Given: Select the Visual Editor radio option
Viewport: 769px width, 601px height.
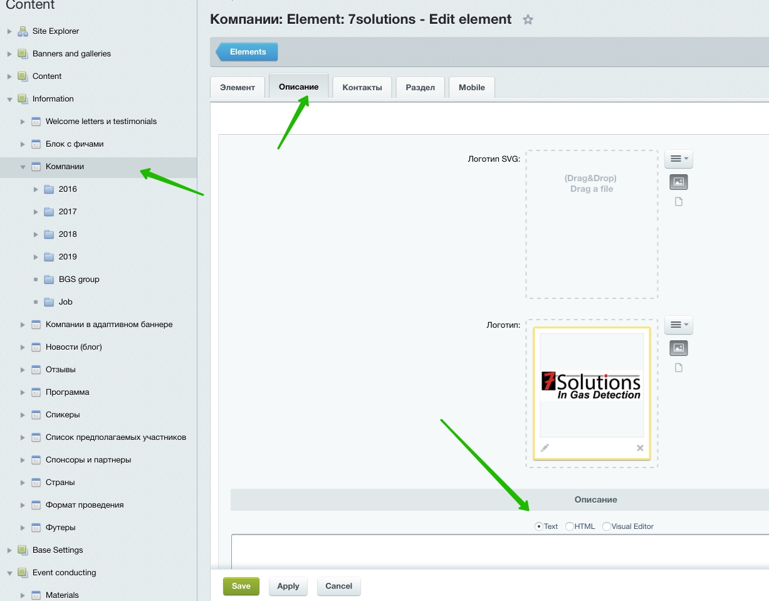Looking at the screenshot, I should 607,526.
